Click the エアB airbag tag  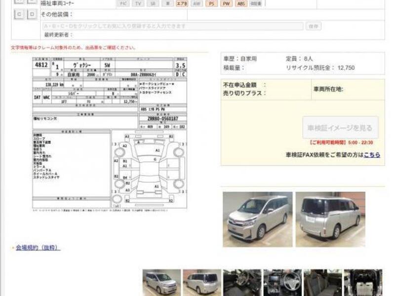pyautogui.click(x=182, y=3)
